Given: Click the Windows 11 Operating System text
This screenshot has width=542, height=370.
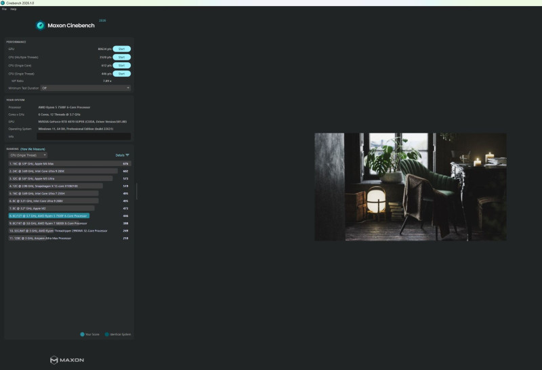Looking at the screenshot, I should point(76,129).
